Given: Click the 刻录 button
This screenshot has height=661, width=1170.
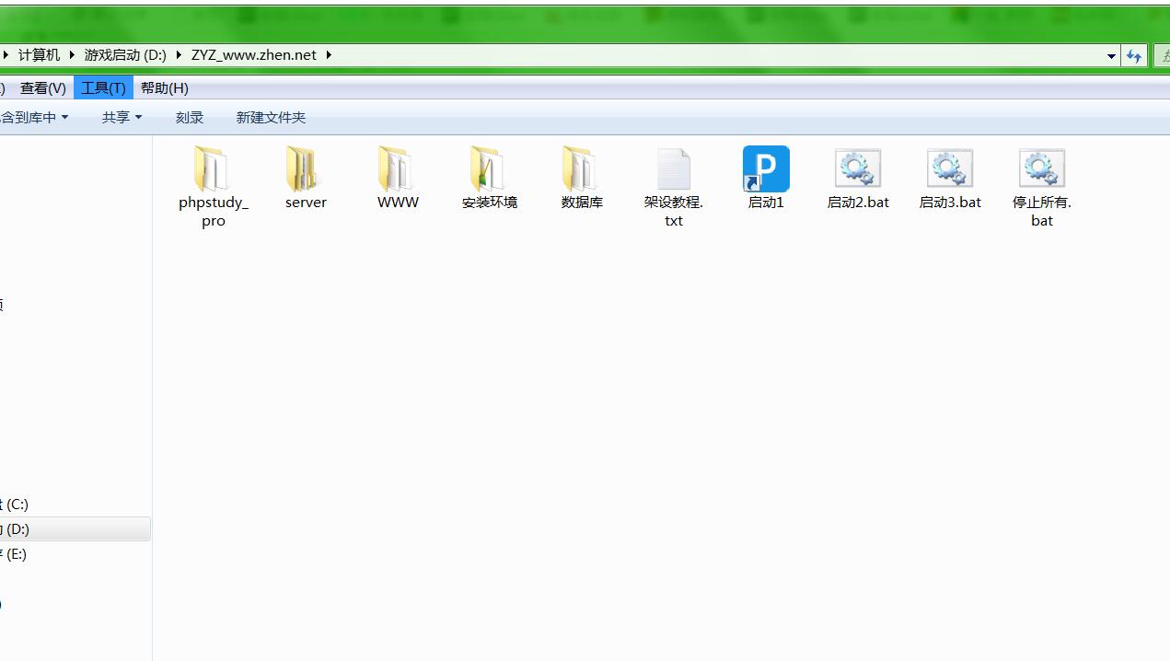Looking at the screenshot, I should [190, 118].
